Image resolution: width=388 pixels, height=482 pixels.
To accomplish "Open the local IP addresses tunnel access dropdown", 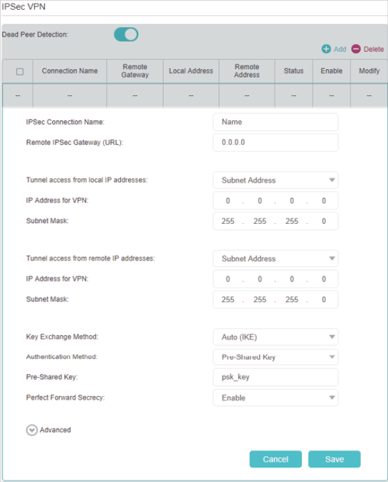I will tap(275, 181).
